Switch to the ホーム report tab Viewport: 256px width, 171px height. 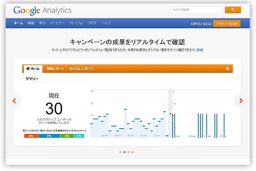(33, 69)
